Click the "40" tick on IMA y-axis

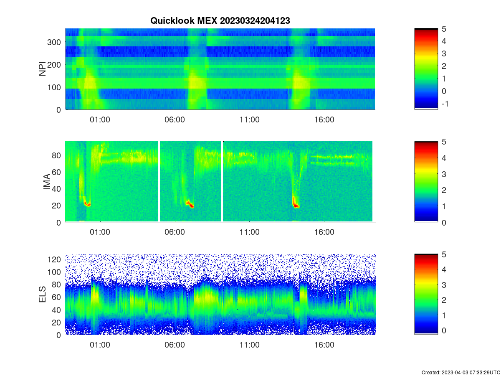coord(57,189)
